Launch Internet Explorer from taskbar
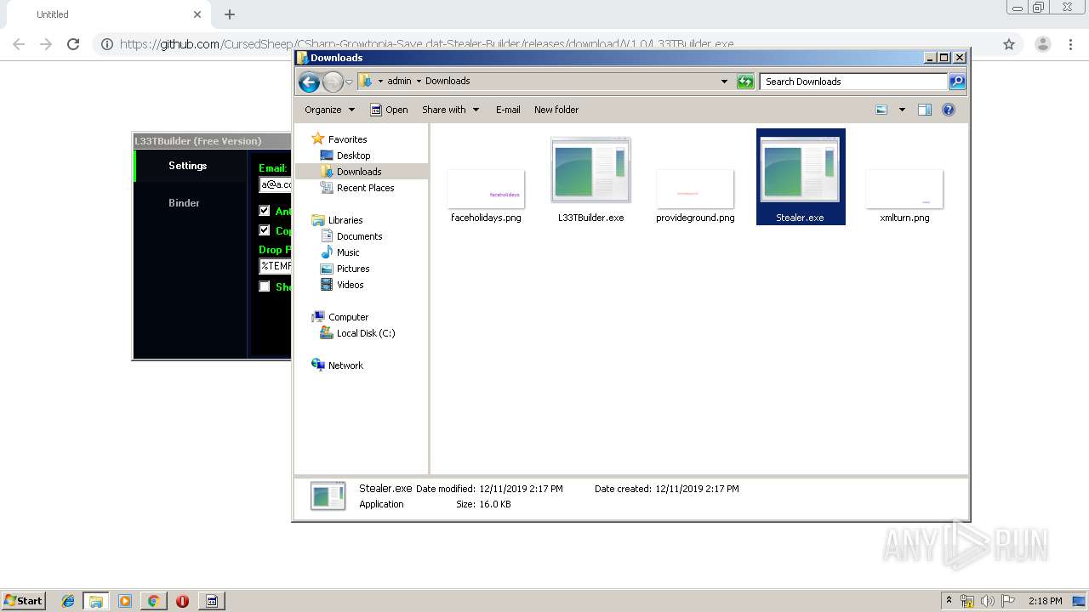The height and width of the screenshot is (612, 1089). click(68, 601)
